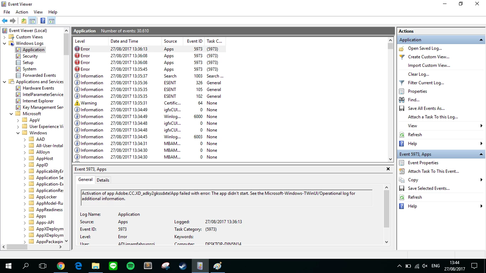Collapse the Event 5973, Apps actions section

click(481, 154)
